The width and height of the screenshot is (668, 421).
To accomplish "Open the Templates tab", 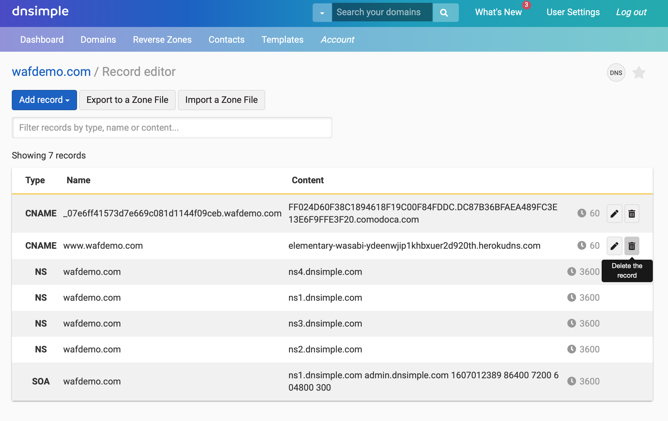I will click(282, 40).
